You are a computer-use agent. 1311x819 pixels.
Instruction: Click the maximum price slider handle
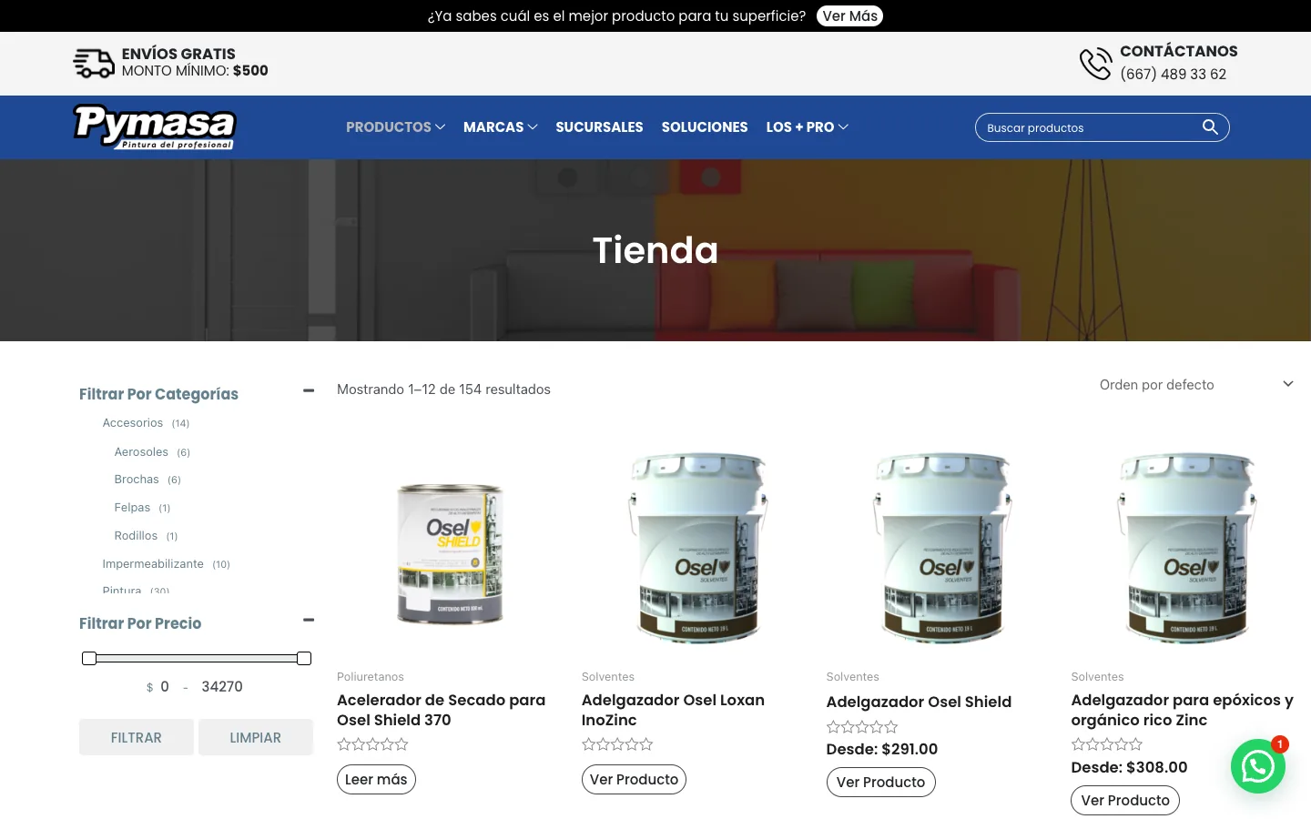tap(304, 658)
